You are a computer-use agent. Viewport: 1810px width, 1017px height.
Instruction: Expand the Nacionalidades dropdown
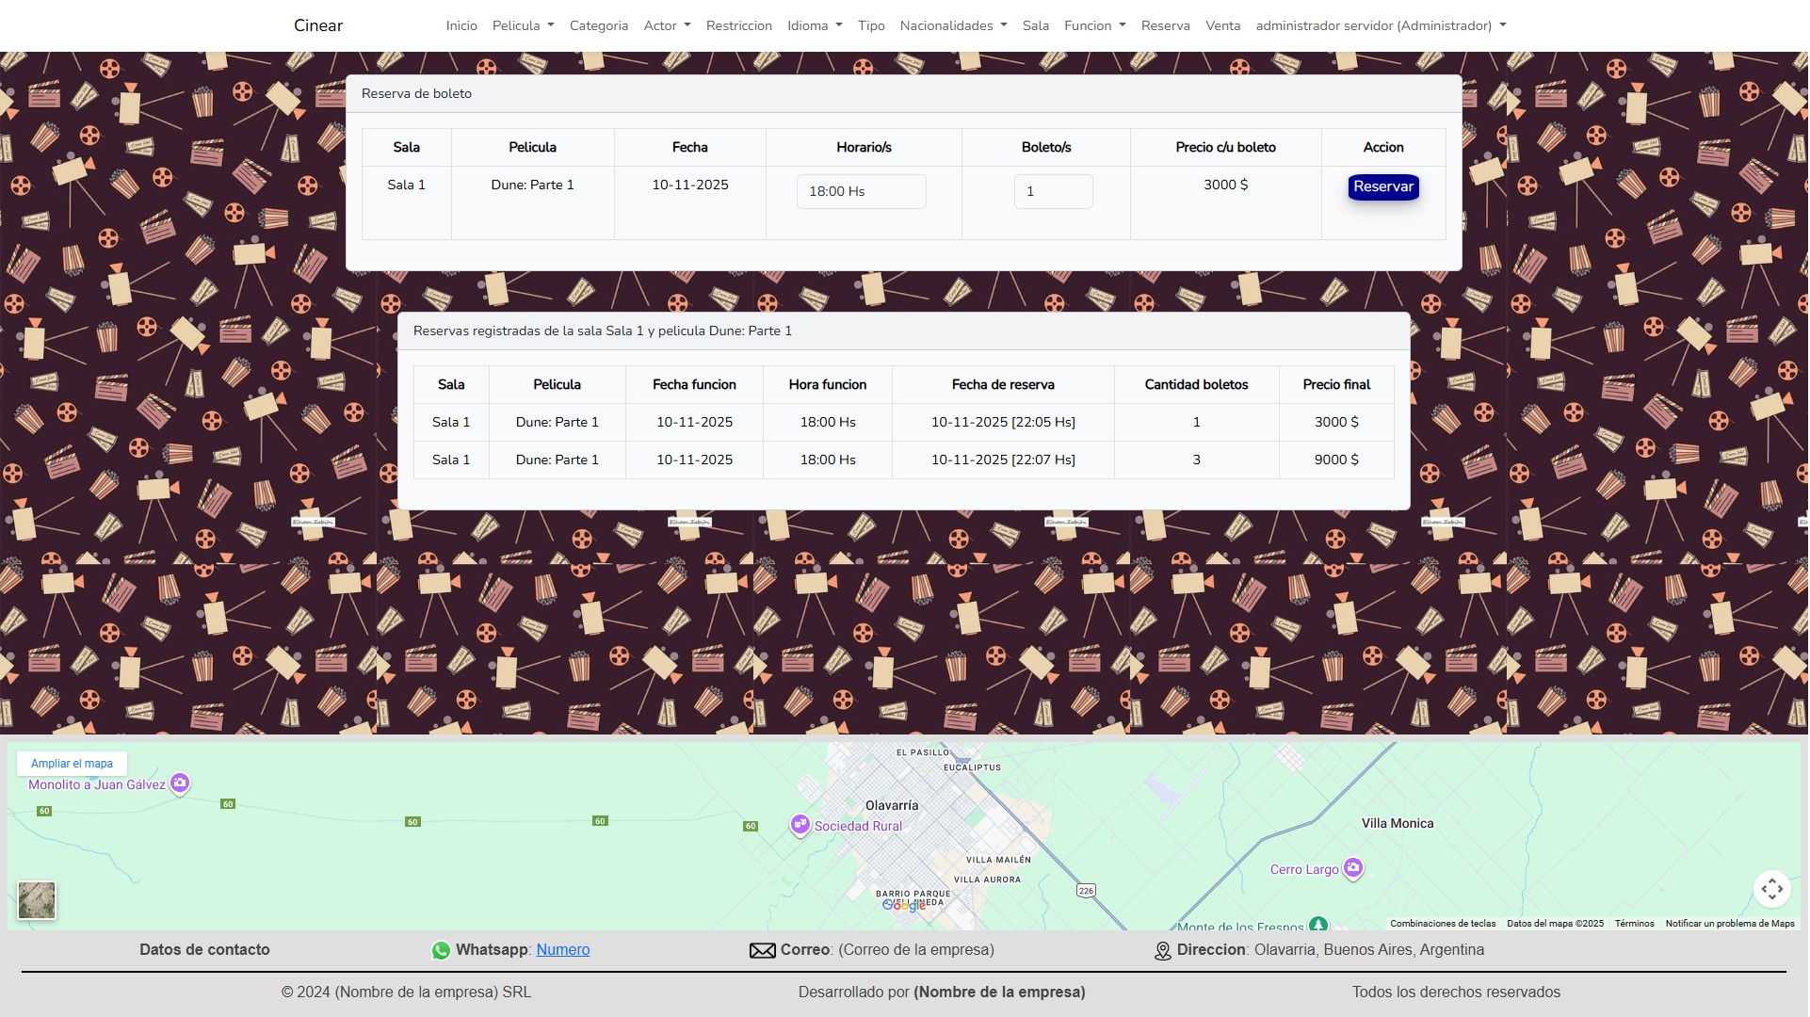point(953,25)
